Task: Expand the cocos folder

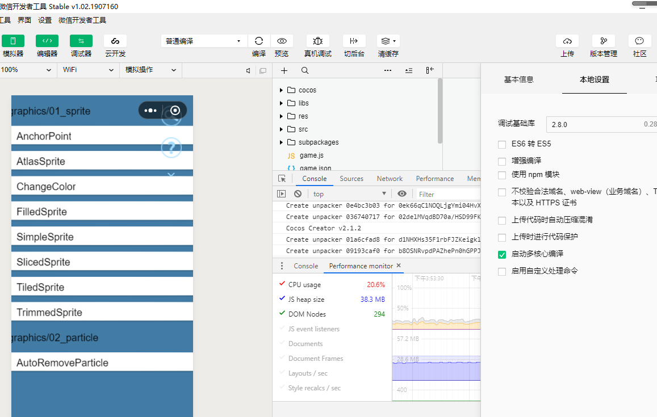Action: point(281,90)
